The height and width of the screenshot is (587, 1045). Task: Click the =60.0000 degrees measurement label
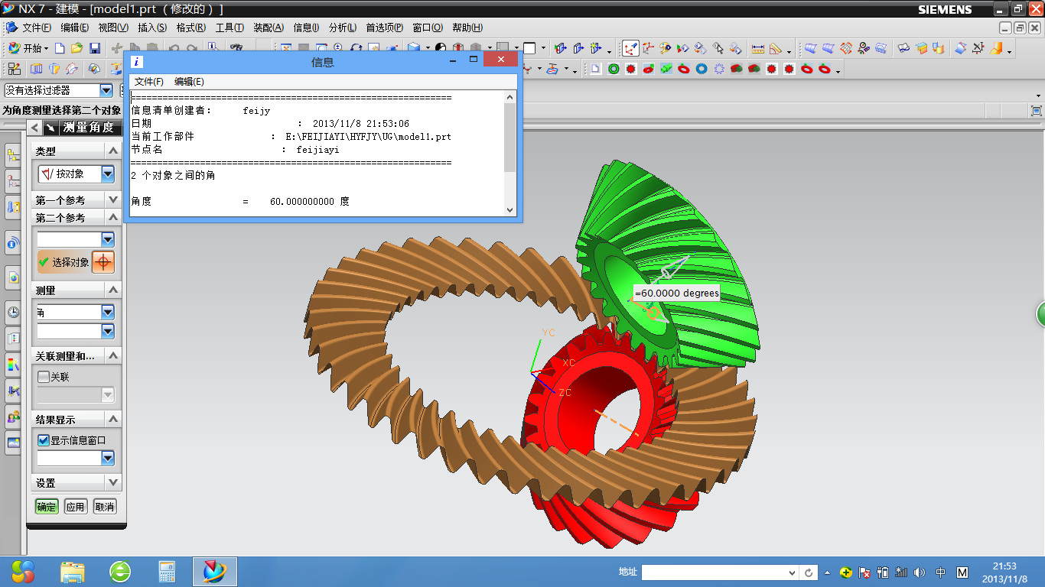coord(676,293)
